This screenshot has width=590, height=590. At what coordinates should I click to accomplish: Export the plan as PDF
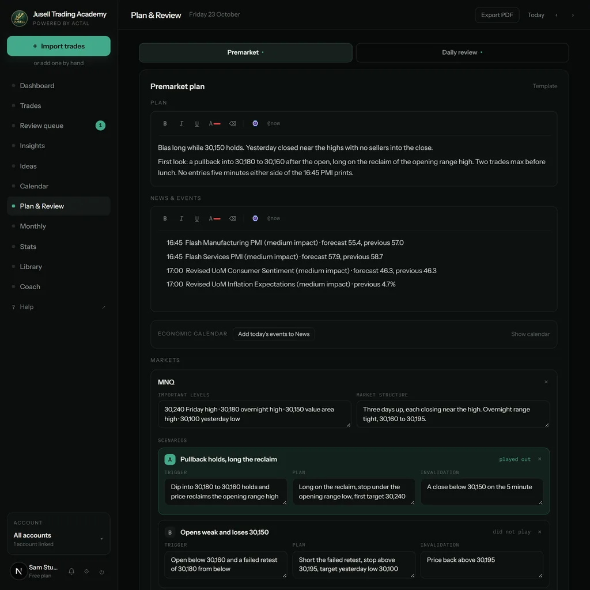pos(497,15)
